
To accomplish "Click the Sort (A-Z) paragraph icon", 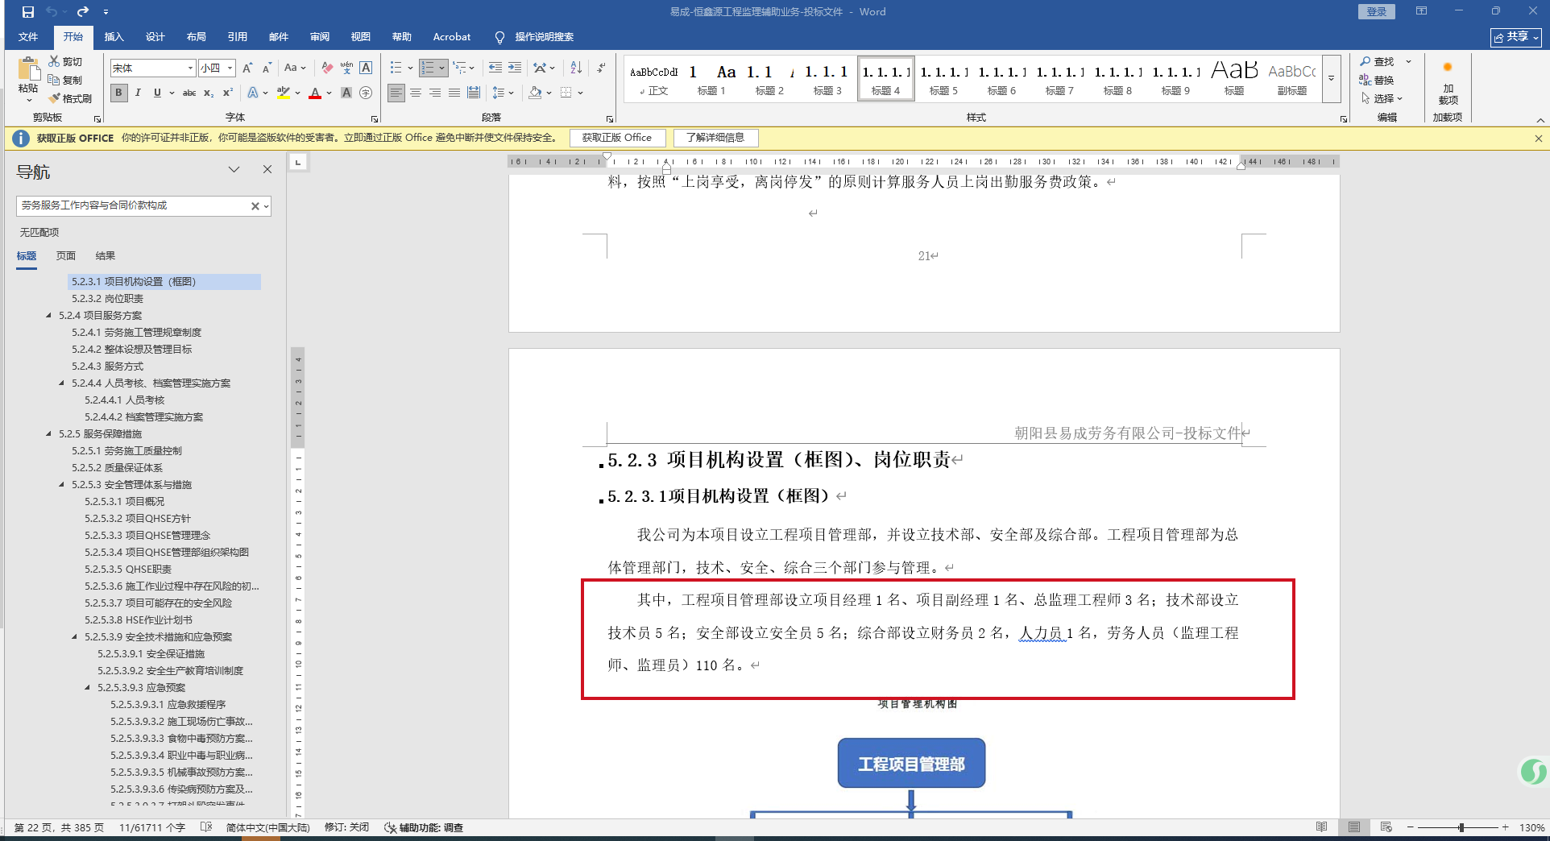I will [x=576, y=68].
